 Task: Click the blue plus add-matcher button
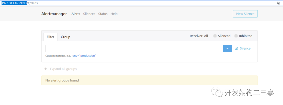point(227,49)
